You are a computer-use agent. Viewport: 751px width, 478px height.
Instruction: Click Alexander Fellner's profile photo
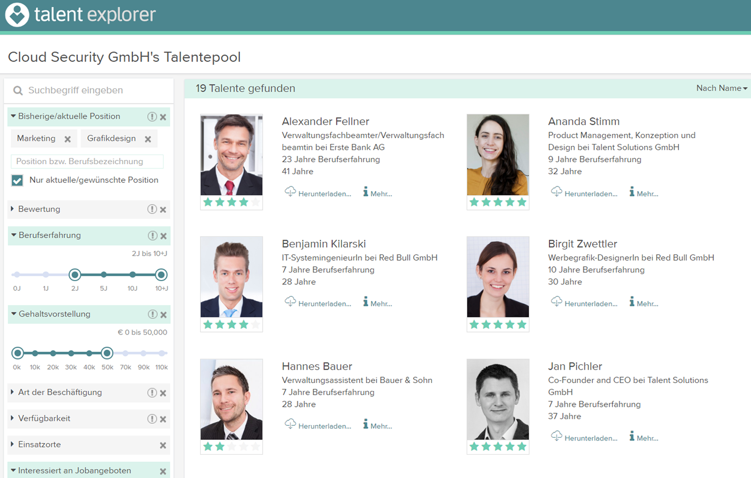(x=232, y=155)
